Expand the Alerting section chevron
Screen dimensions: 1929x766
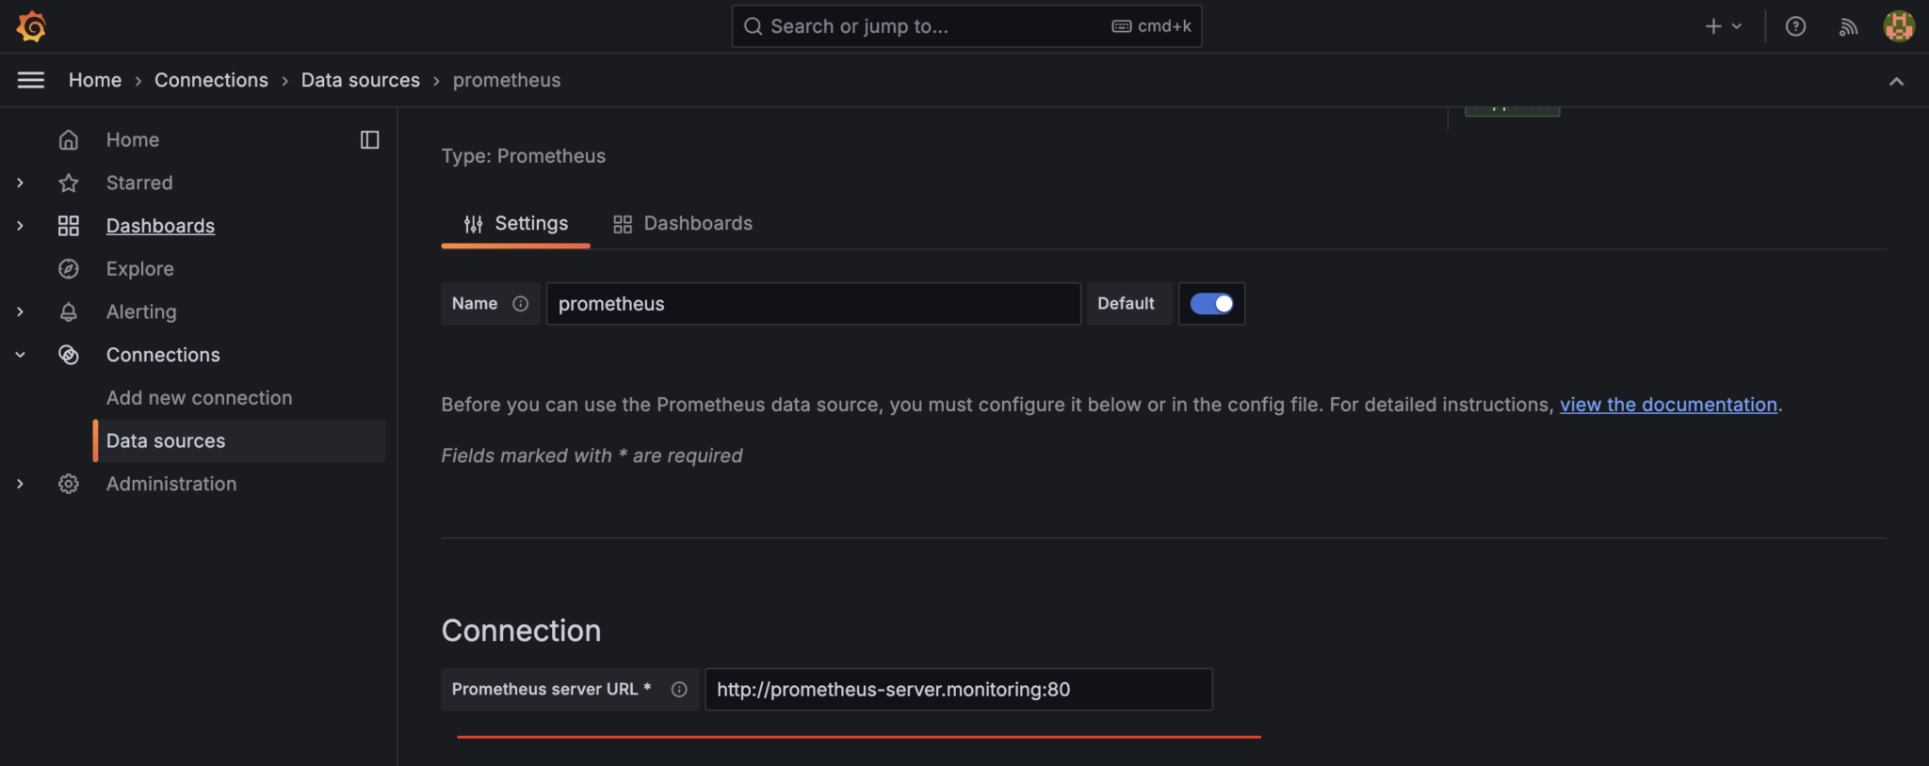(x=20, y=311)
